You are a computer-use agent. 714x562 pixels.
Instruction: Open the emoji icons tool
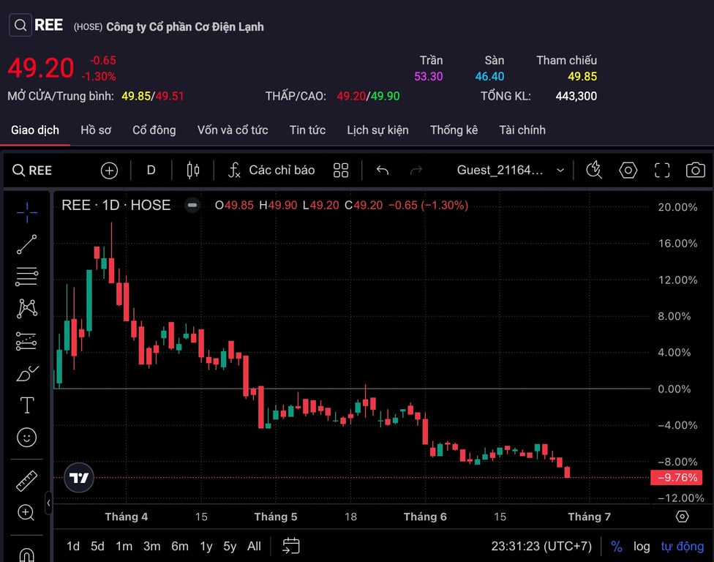tap(27, 437)
